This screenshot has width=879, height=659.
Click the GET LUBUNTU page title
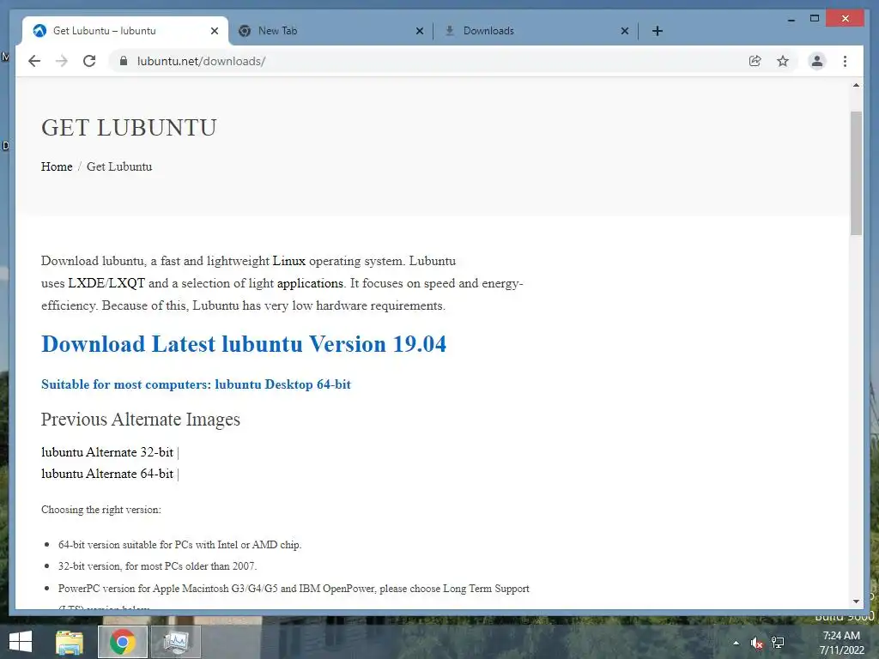coord(129,128)
